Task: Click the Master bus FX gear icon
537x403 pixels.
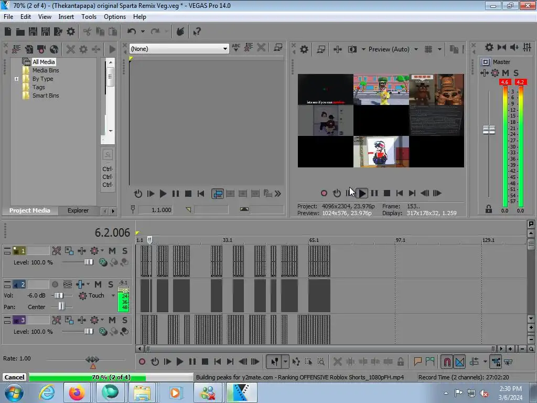Action: [x=489, y=47]
